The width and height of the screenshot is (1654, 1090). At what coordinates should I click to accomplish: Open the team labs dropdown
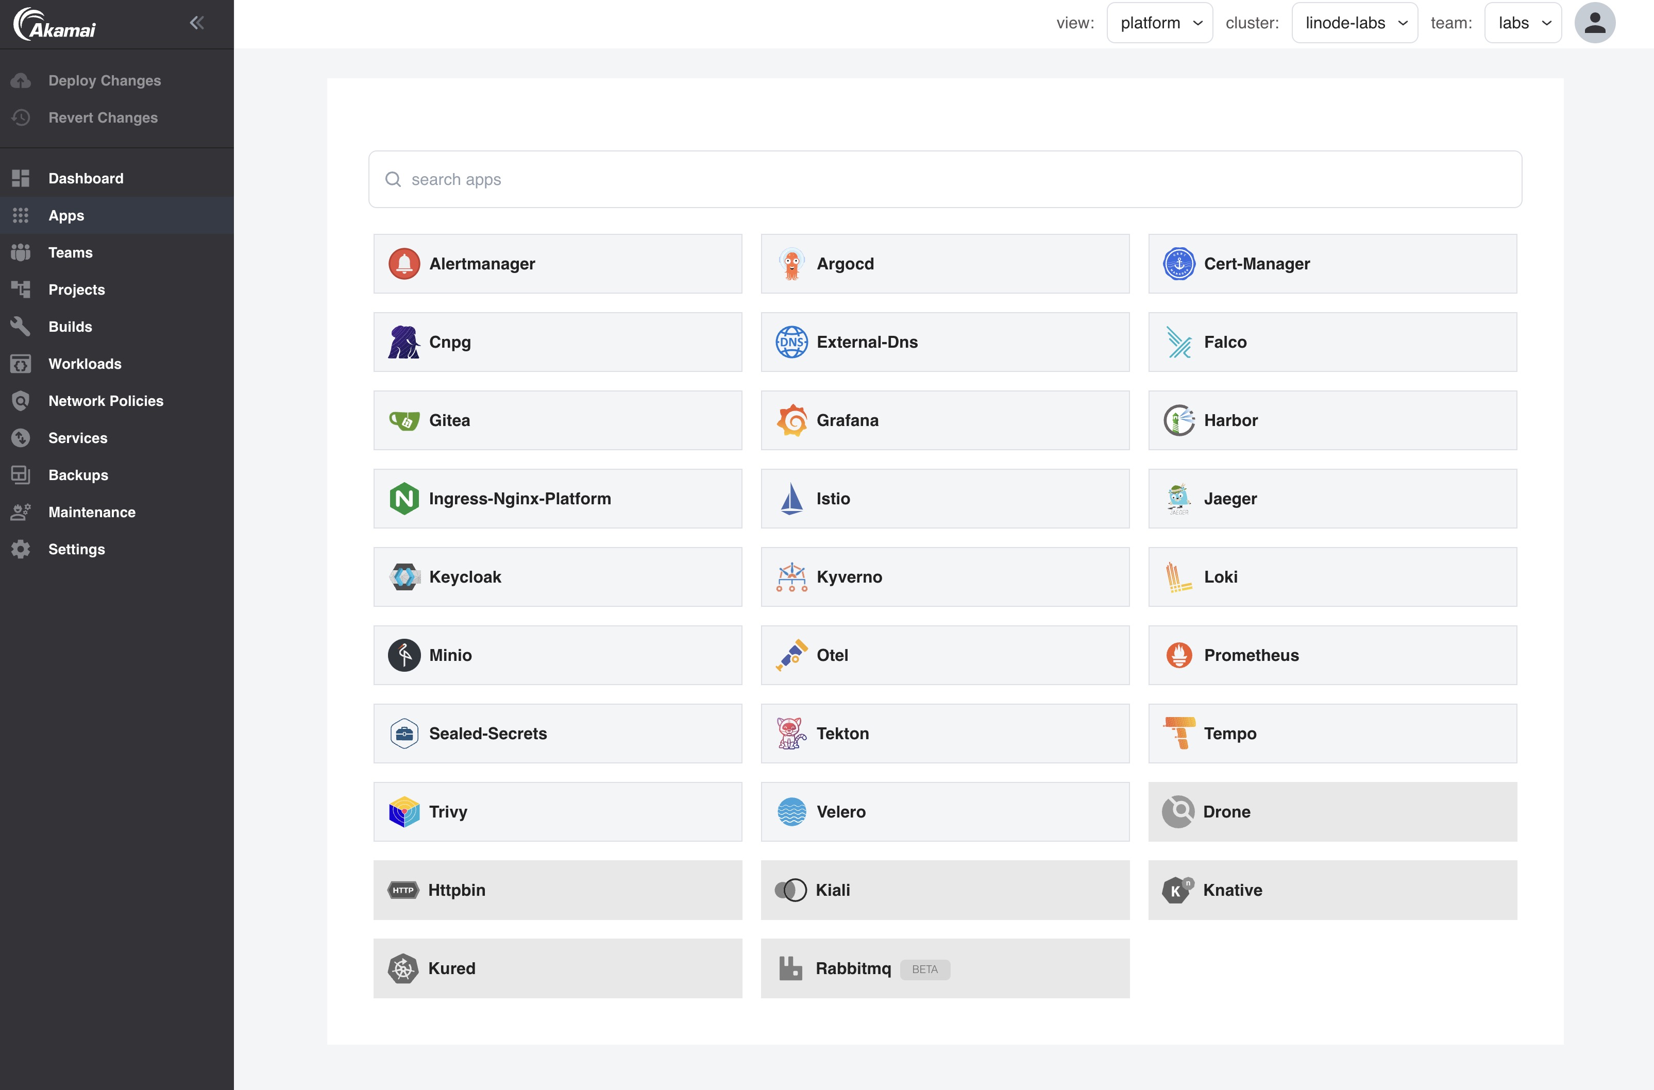click(x=1523, y=23)
